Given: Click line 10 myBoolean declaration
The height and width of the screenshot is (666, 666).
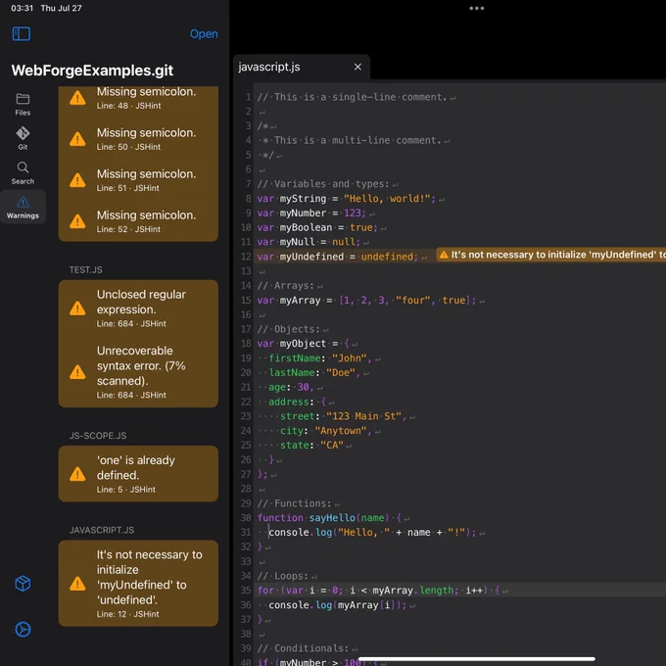Looking at the screenshot, I should (317, 227).
